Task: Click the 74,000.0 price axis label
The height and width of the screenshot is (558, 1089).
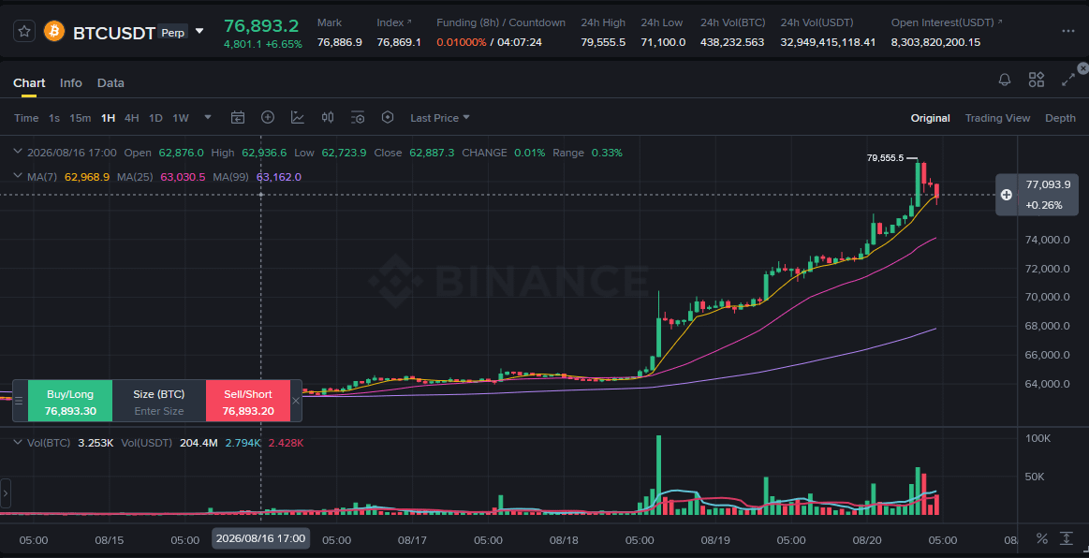Action: (x=1047, y=240)
